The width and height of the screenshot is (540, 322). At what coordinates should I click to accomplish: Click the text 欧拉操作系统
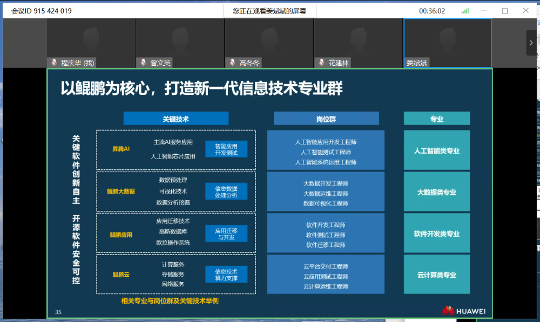pos(173,243)
